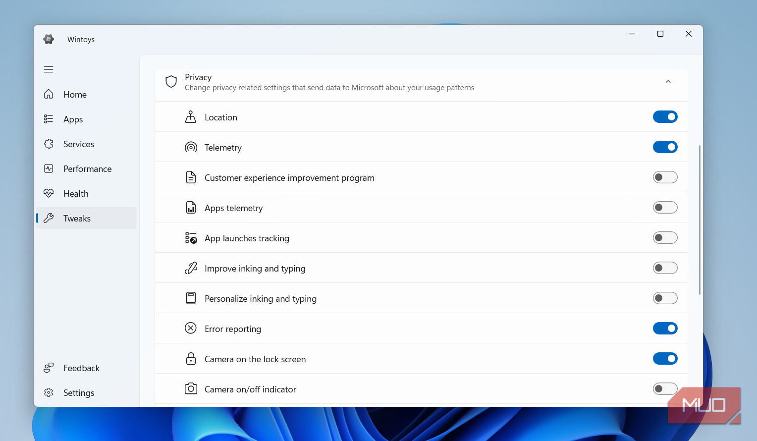Screen dimensions: 757x441
Task: Click the Customer experience document icon
Action: [191, 177]
